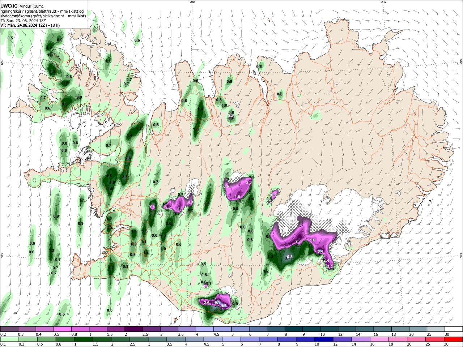Select upper-scale light grey swatch between 25 and 30
Screen dimensions: 463x347
[x=436, y=329]
